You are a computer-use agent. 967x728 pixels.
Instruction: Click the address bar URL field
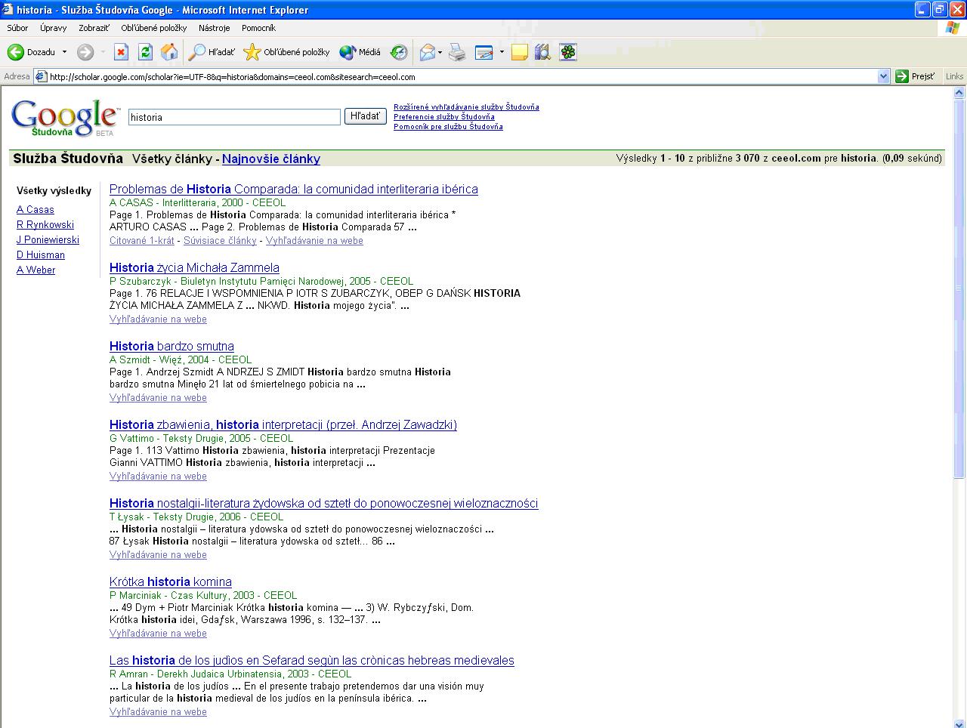click(461, 76)
